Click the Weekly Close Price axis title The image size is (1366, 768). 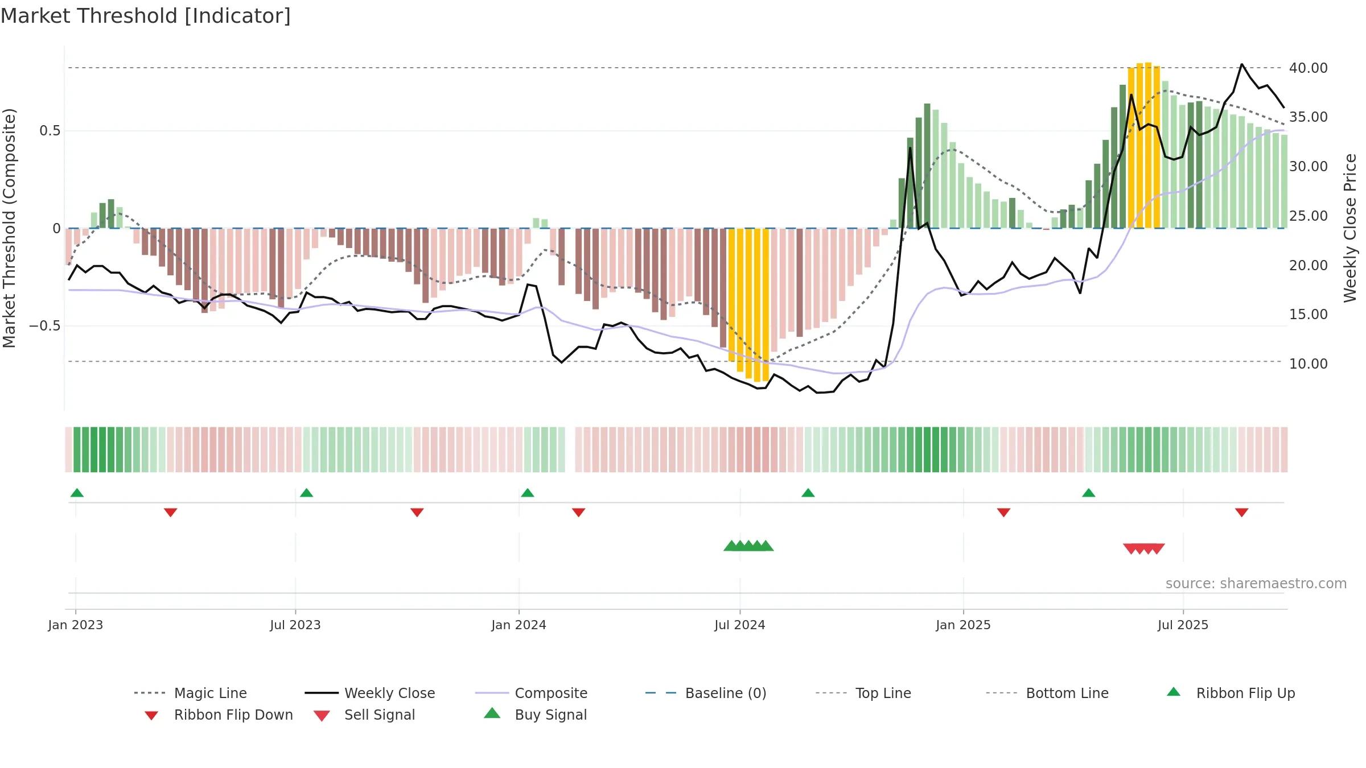coord(1350,228)
